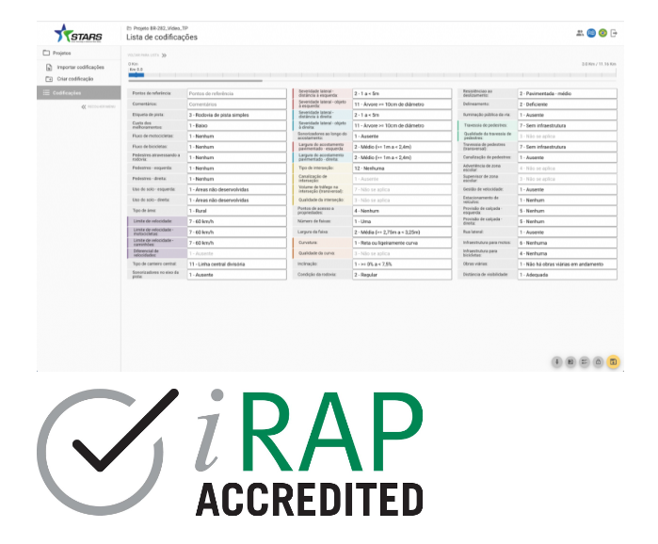Open Travessia de pedestres dropdown
Screen dimensions: 658x544
point(568,125)
